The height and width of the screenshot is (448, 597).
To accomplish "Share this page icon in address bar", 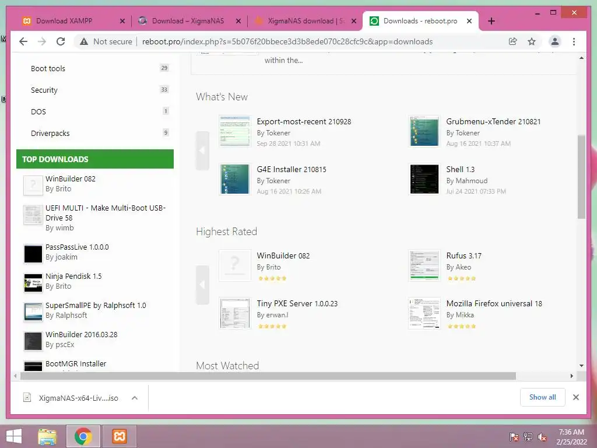I will pos(513,41).
